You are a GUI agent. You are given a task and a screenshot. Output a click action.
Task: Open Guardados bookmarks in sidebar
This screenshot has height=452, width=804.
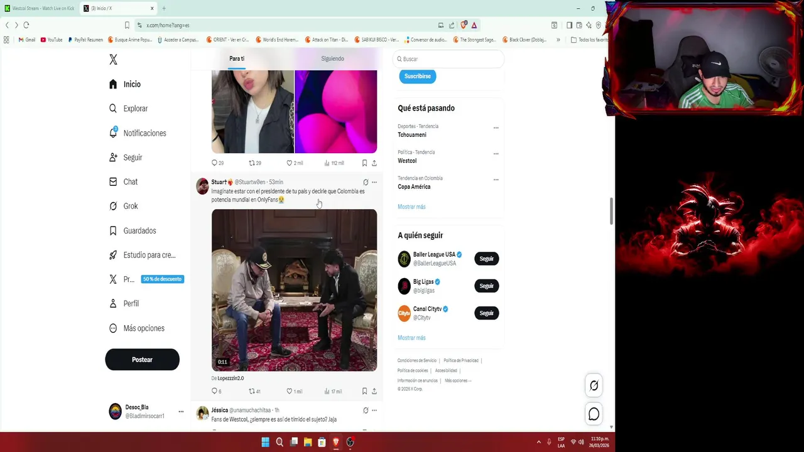click(x=133, y=230)
